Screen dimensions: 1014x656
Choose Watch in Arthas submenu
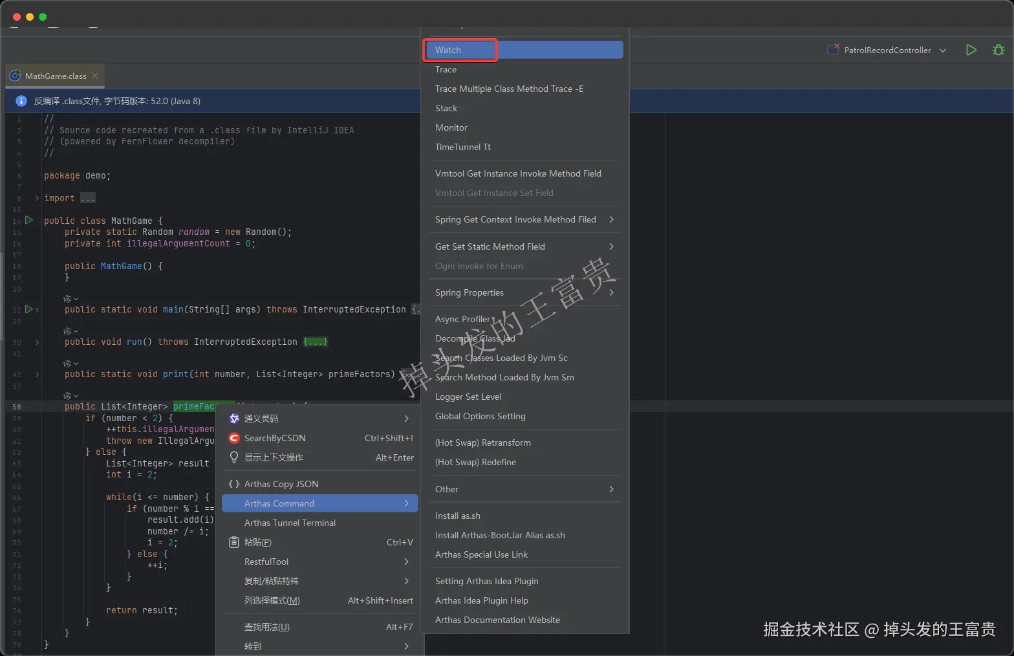[x=524, y=50]
